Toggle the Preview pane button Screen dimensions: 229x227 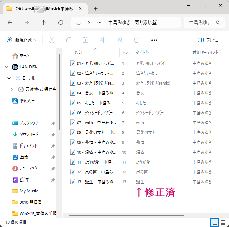(x=209, y=40)
